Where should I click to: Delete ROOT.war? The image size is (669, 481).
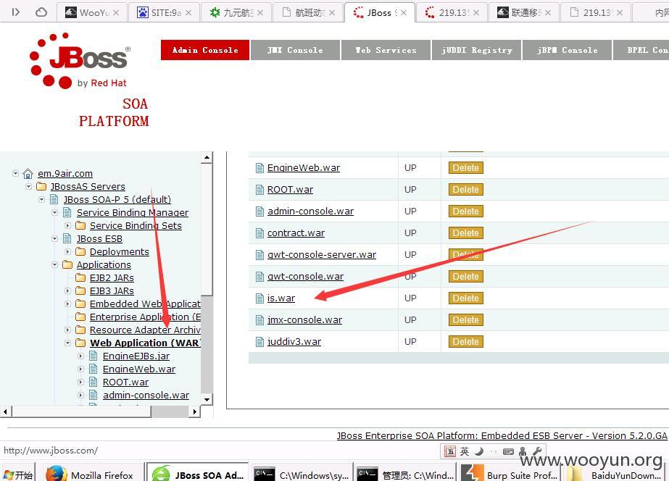point(465,190)
